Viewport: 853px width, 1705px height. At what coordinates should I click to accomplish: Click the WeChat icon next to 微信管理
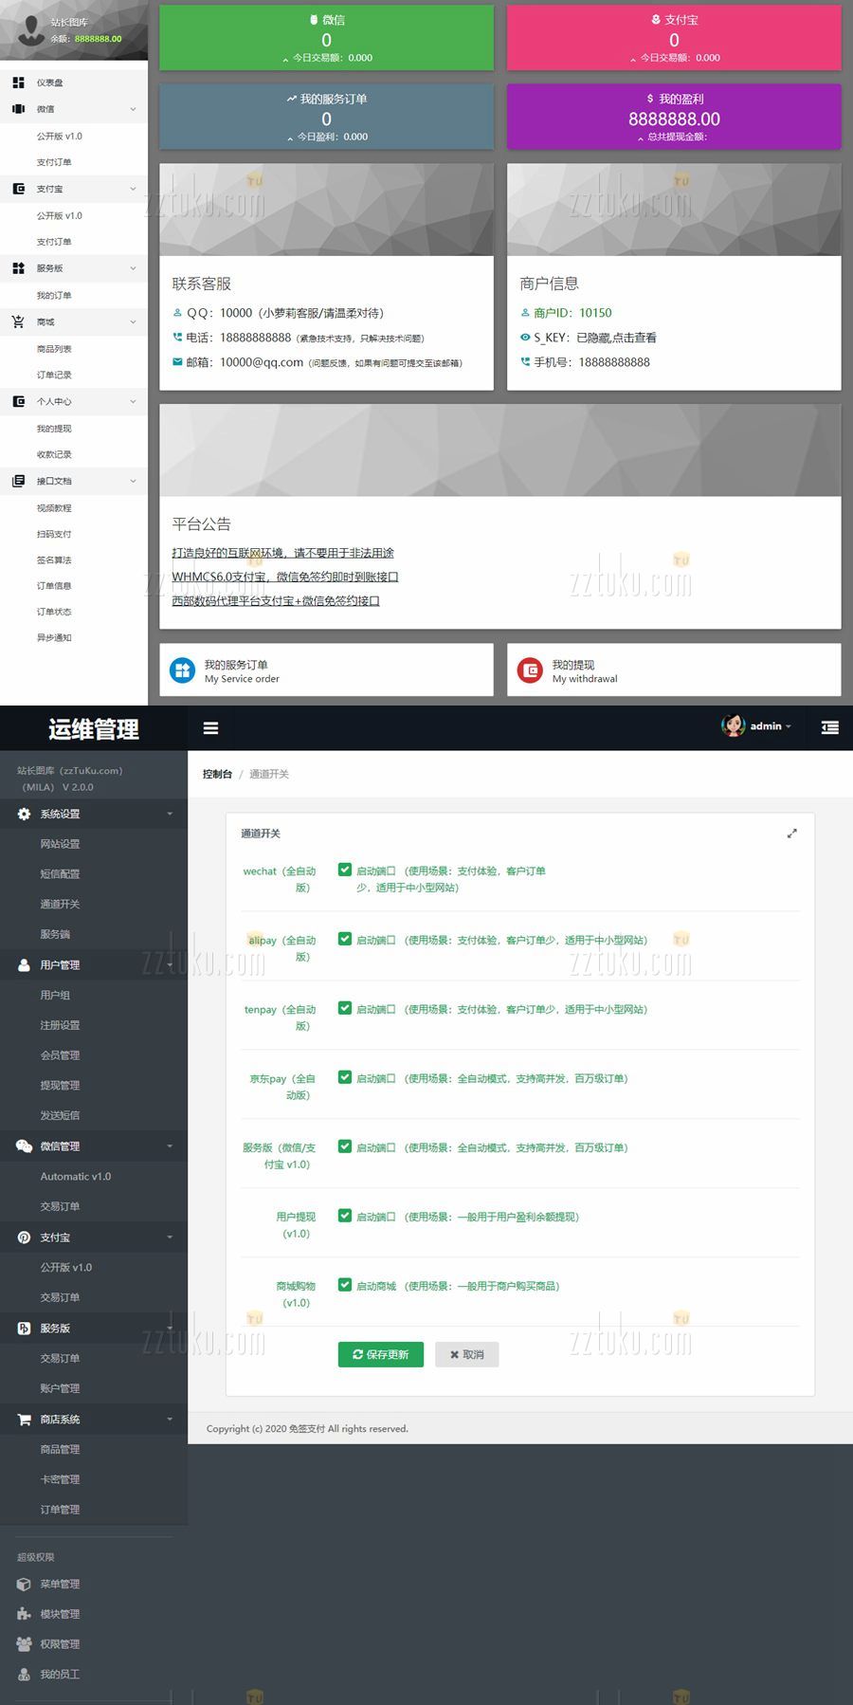pyautogui.click(x=25, y=1146)
